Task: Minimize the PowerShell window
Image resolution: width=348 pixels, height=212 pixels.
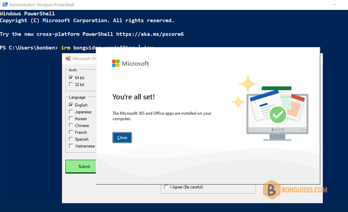Action: 335,5
